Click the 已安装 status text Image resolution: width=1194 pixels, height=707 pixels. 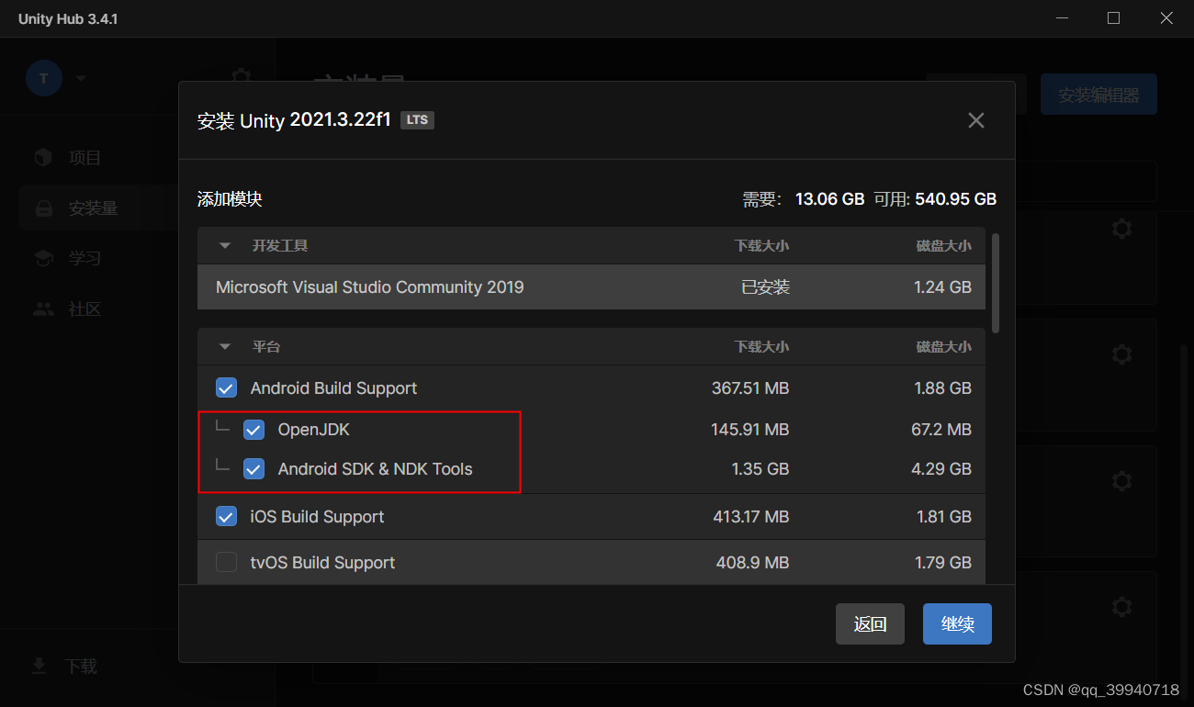pyautogui.click(x=766, y=287)
